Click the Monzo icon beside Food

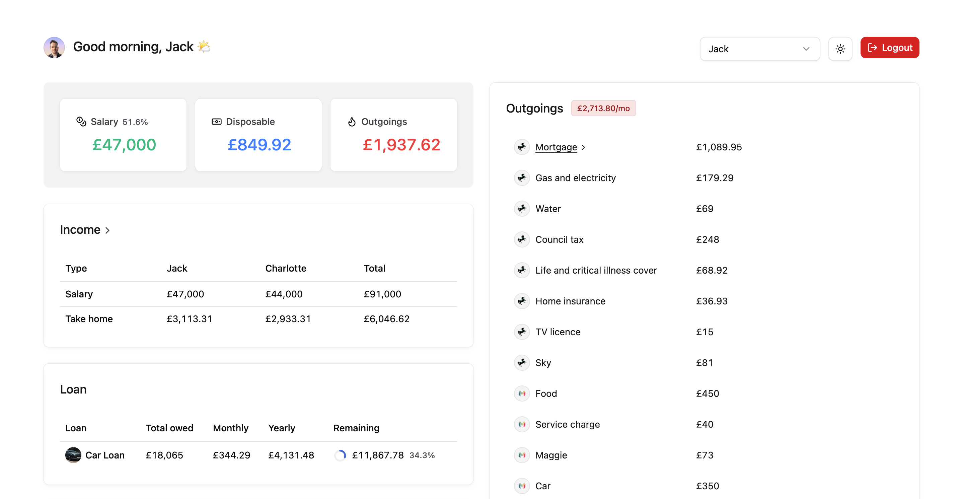(x=521, y=393)
